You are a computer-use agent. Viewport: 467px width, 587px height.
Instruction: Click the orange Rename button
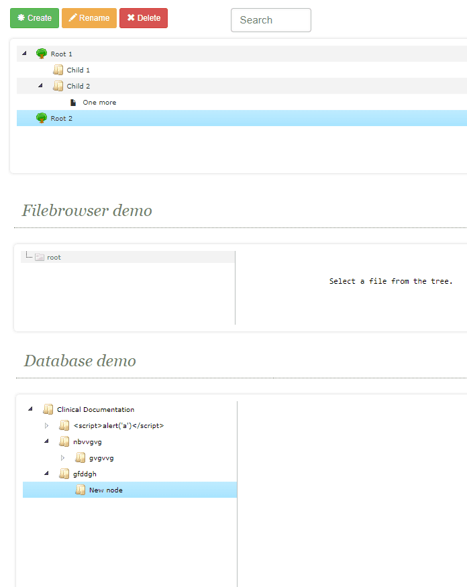pos(89,18)
